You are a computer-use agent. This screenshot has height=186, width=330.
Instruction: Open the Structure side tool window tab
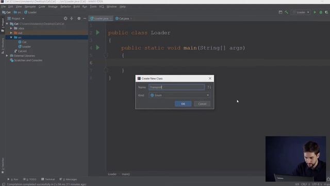click(x=3, y=45)
